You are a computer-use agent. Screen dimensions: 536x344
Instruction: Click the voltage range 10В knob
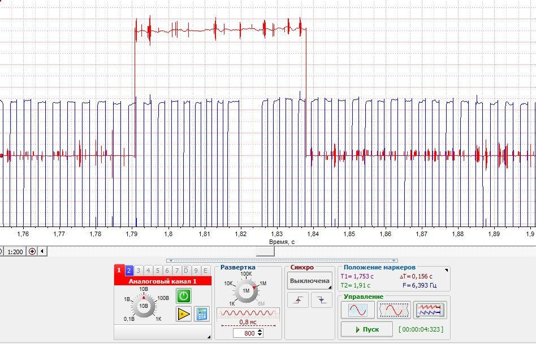144,306
